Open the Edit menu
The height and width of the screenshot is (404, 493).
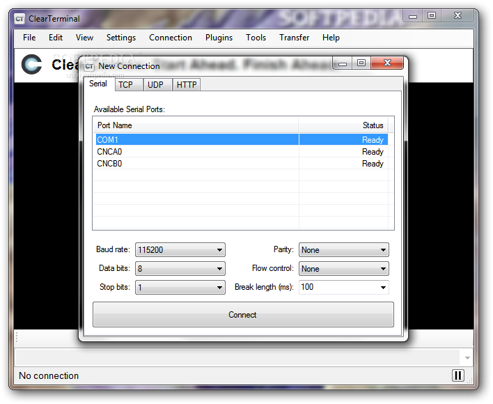click(x=56, y=38)
